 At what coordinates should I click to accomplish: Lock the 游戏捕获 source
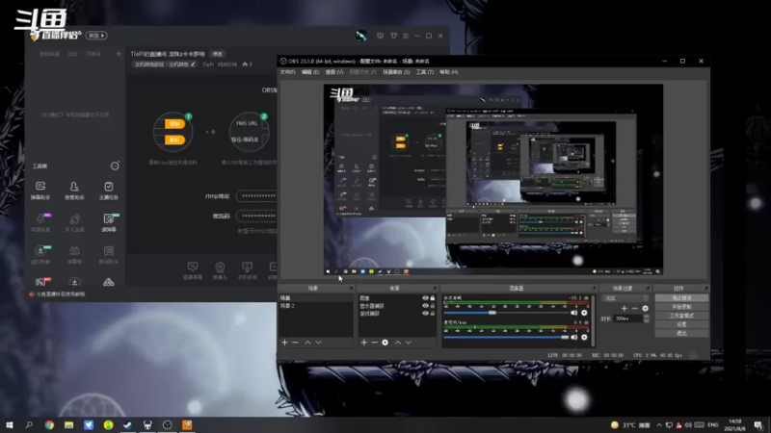(433, 314)
